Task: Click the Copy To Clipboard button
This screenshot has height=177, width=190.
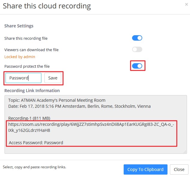Action: click(x=145, y=169)
